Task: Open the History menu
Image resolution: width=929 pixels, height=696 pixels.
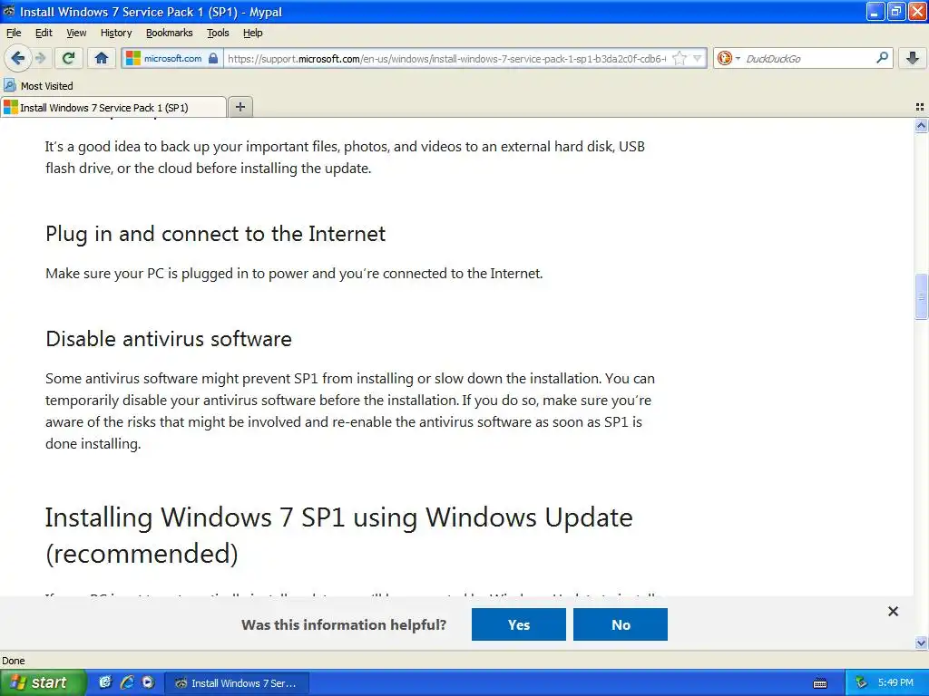Action: 115,33
